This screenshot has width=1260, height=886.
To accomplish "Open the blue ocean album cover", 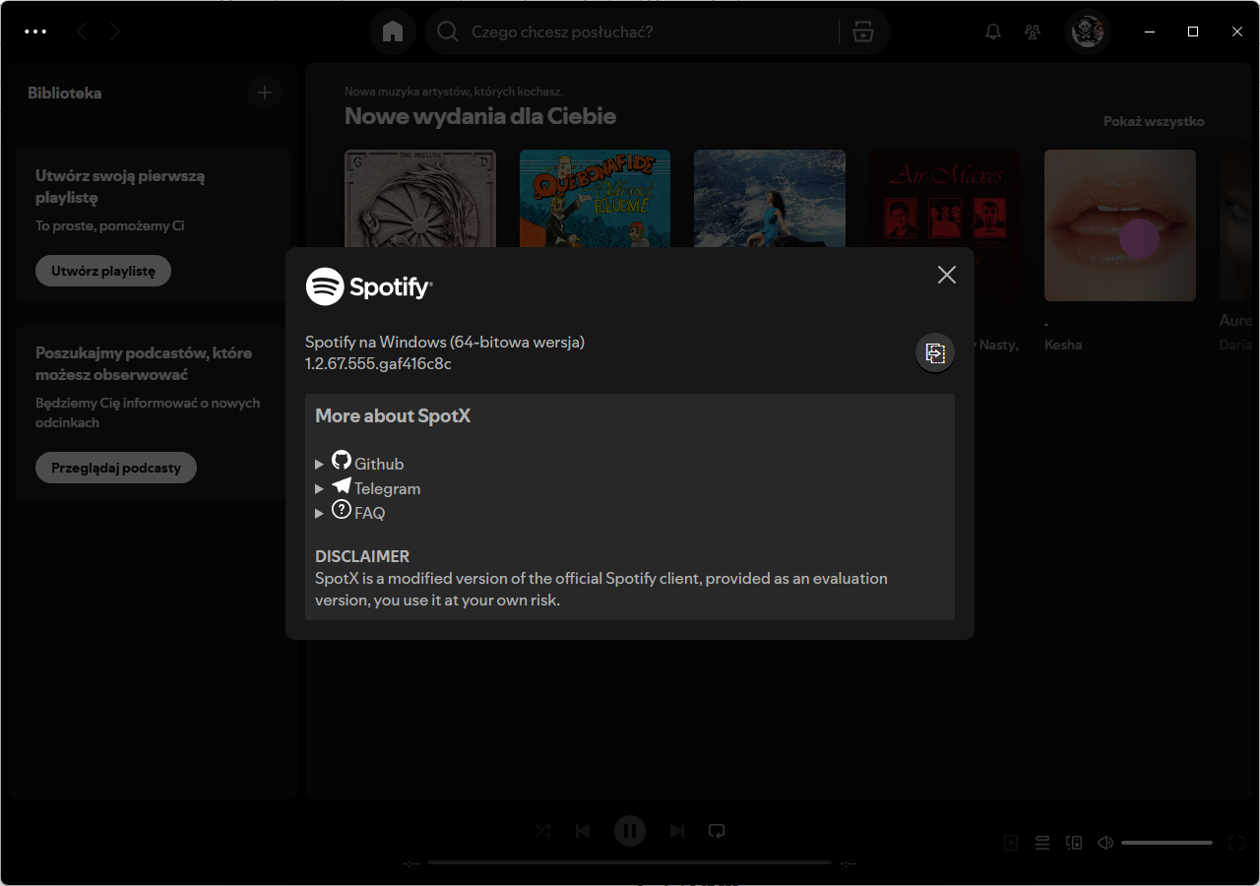I will coord(770,199).
